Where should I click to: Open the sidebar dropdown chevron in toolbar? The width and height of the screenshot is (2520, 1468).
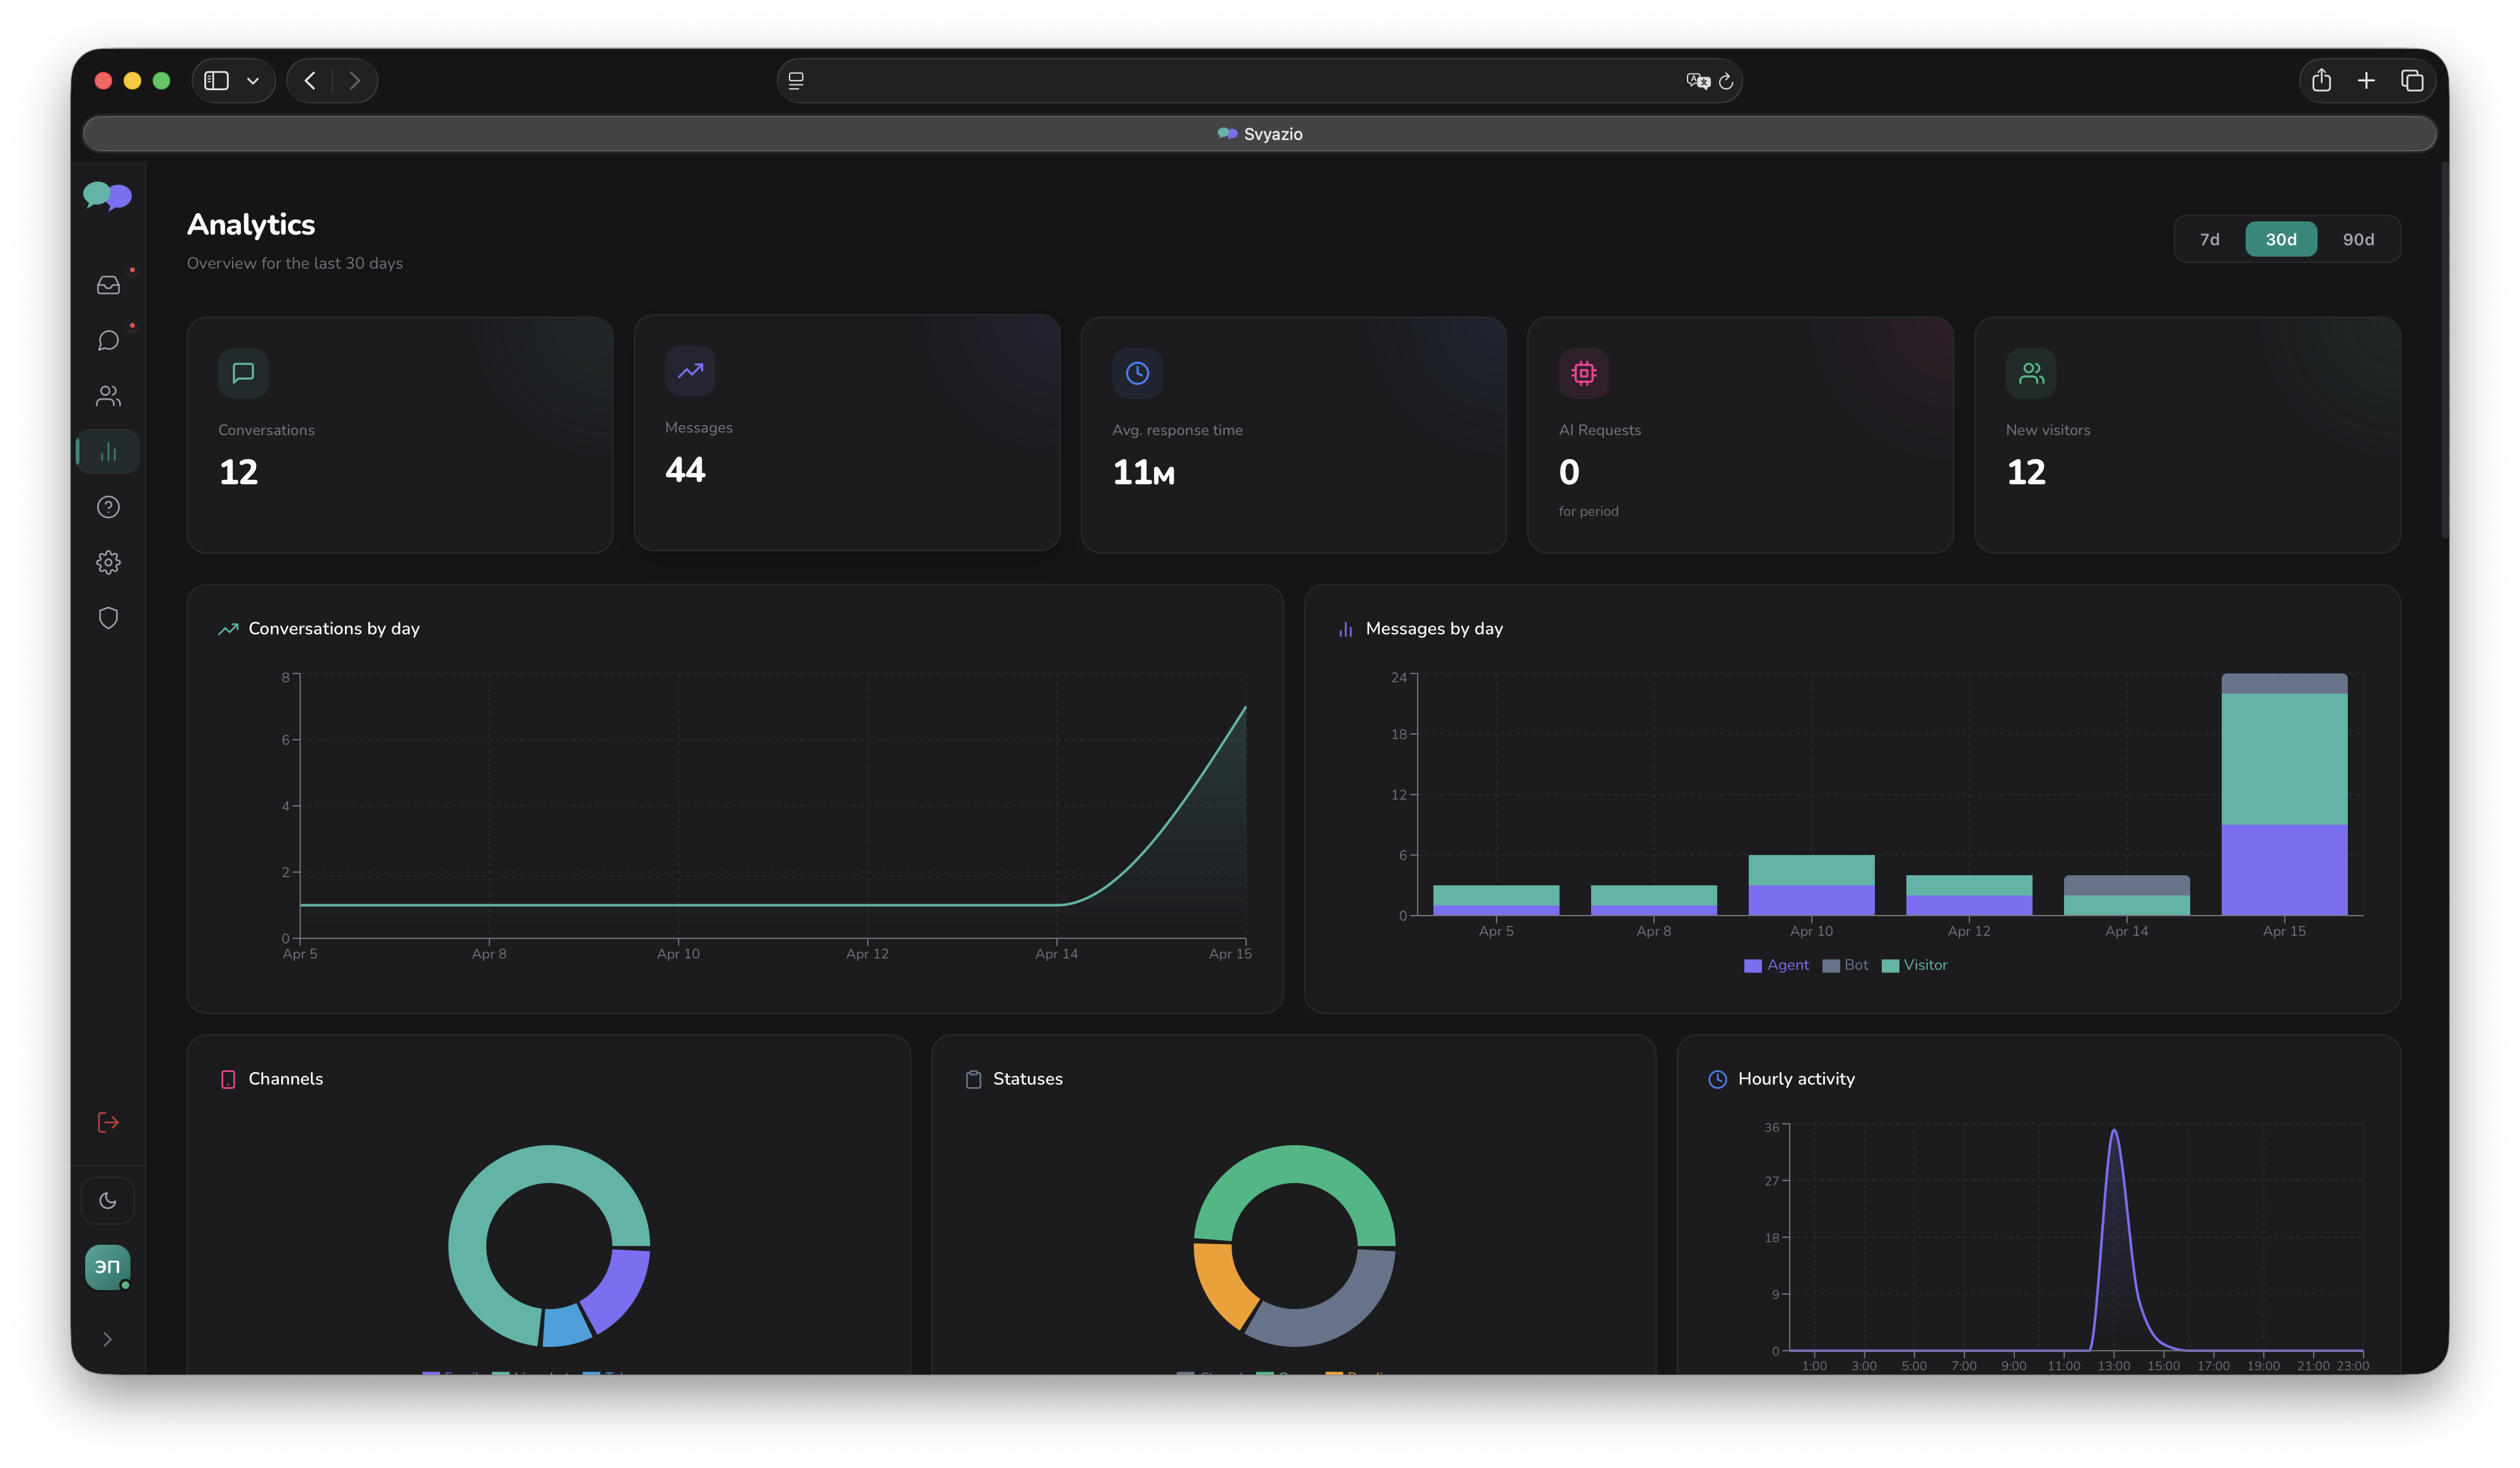(x=253, y=81)
